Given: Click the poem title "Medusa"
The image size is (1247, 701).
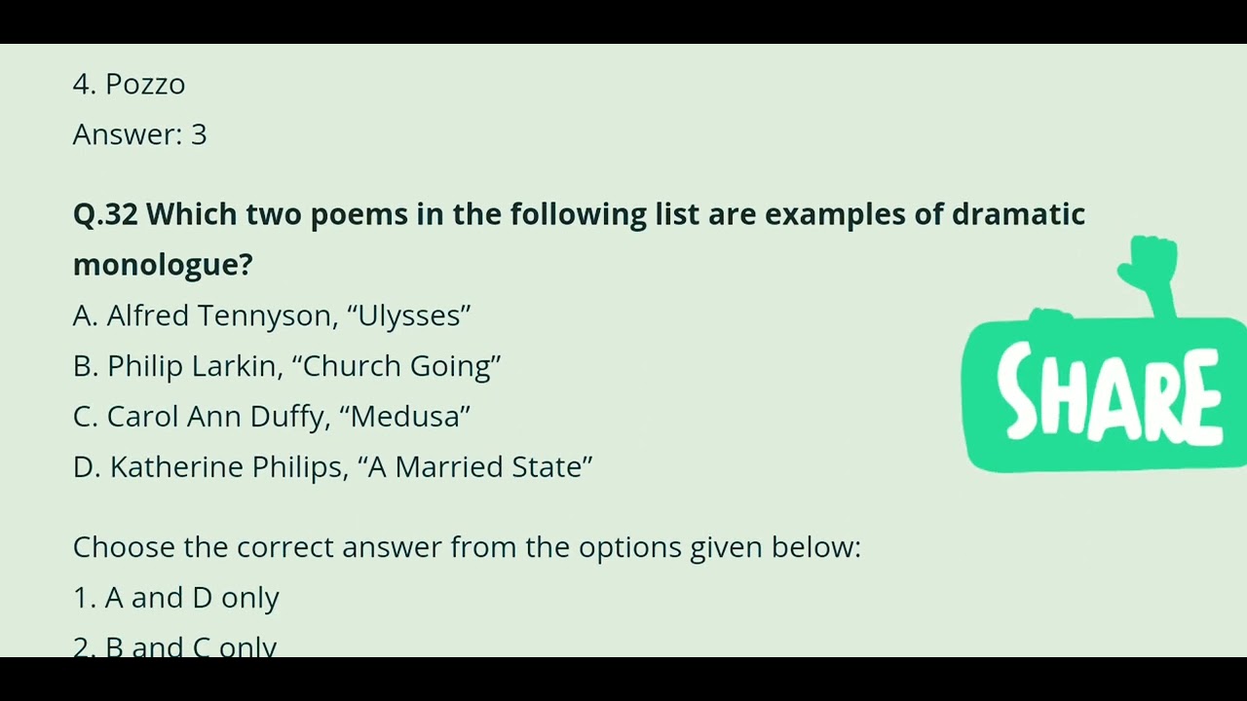Looking at the screenshot, I should pos(404,417).
